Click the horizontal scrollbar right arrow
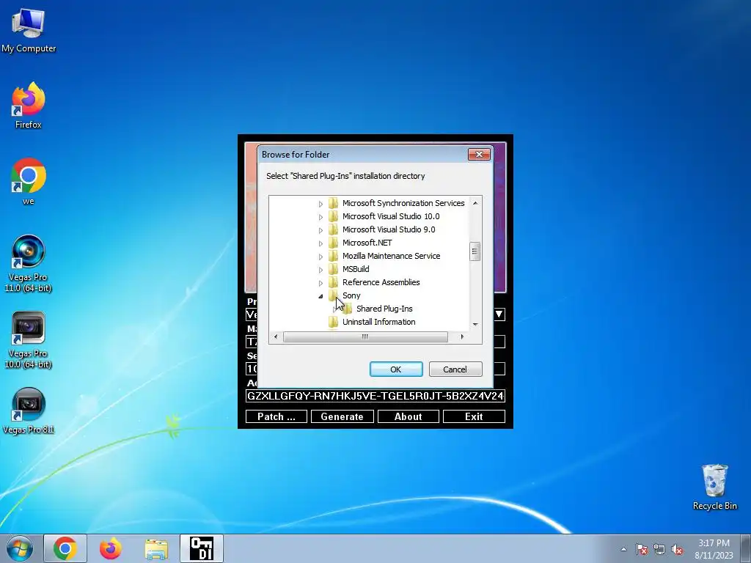 click(x=462, y=337)
